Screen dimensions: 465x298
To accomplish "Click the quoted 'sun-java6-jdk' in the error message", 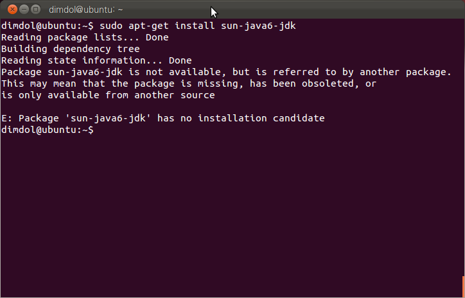I will point(109,118).
